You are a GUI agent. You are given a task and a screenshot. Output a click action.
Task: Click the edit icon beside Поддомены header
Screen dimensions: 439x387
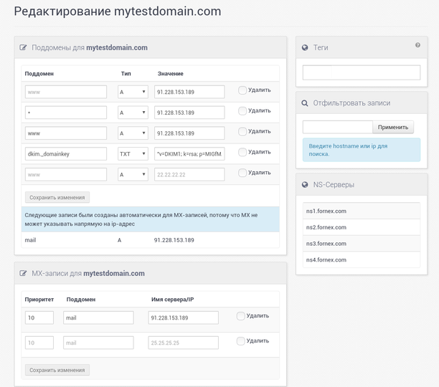click(23, 47)
